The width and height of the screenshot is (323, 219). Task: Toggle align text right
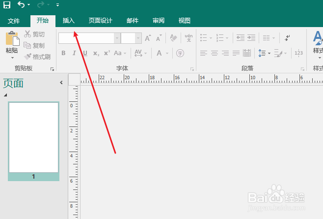[x=225, y=53]
